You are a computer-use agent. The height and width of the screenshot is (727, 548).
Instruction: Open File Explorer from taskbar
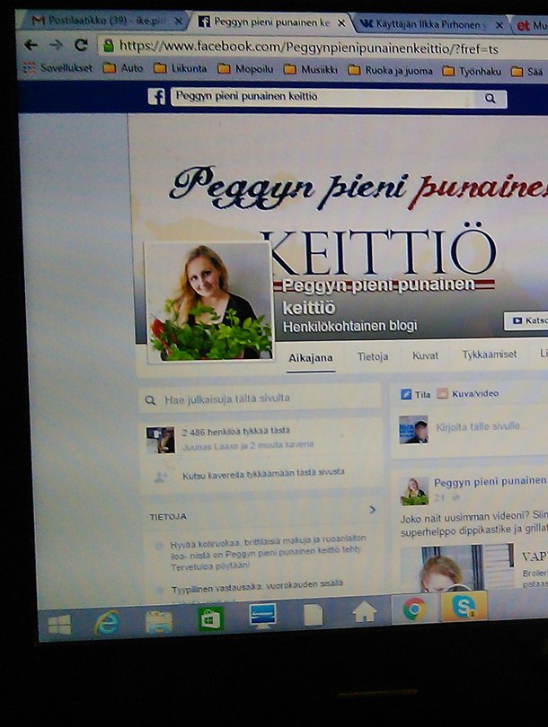click(x=159, y=621)
